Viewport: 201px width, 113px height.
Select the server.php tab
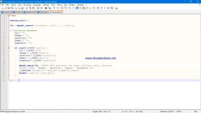click(x=56, y=12)
